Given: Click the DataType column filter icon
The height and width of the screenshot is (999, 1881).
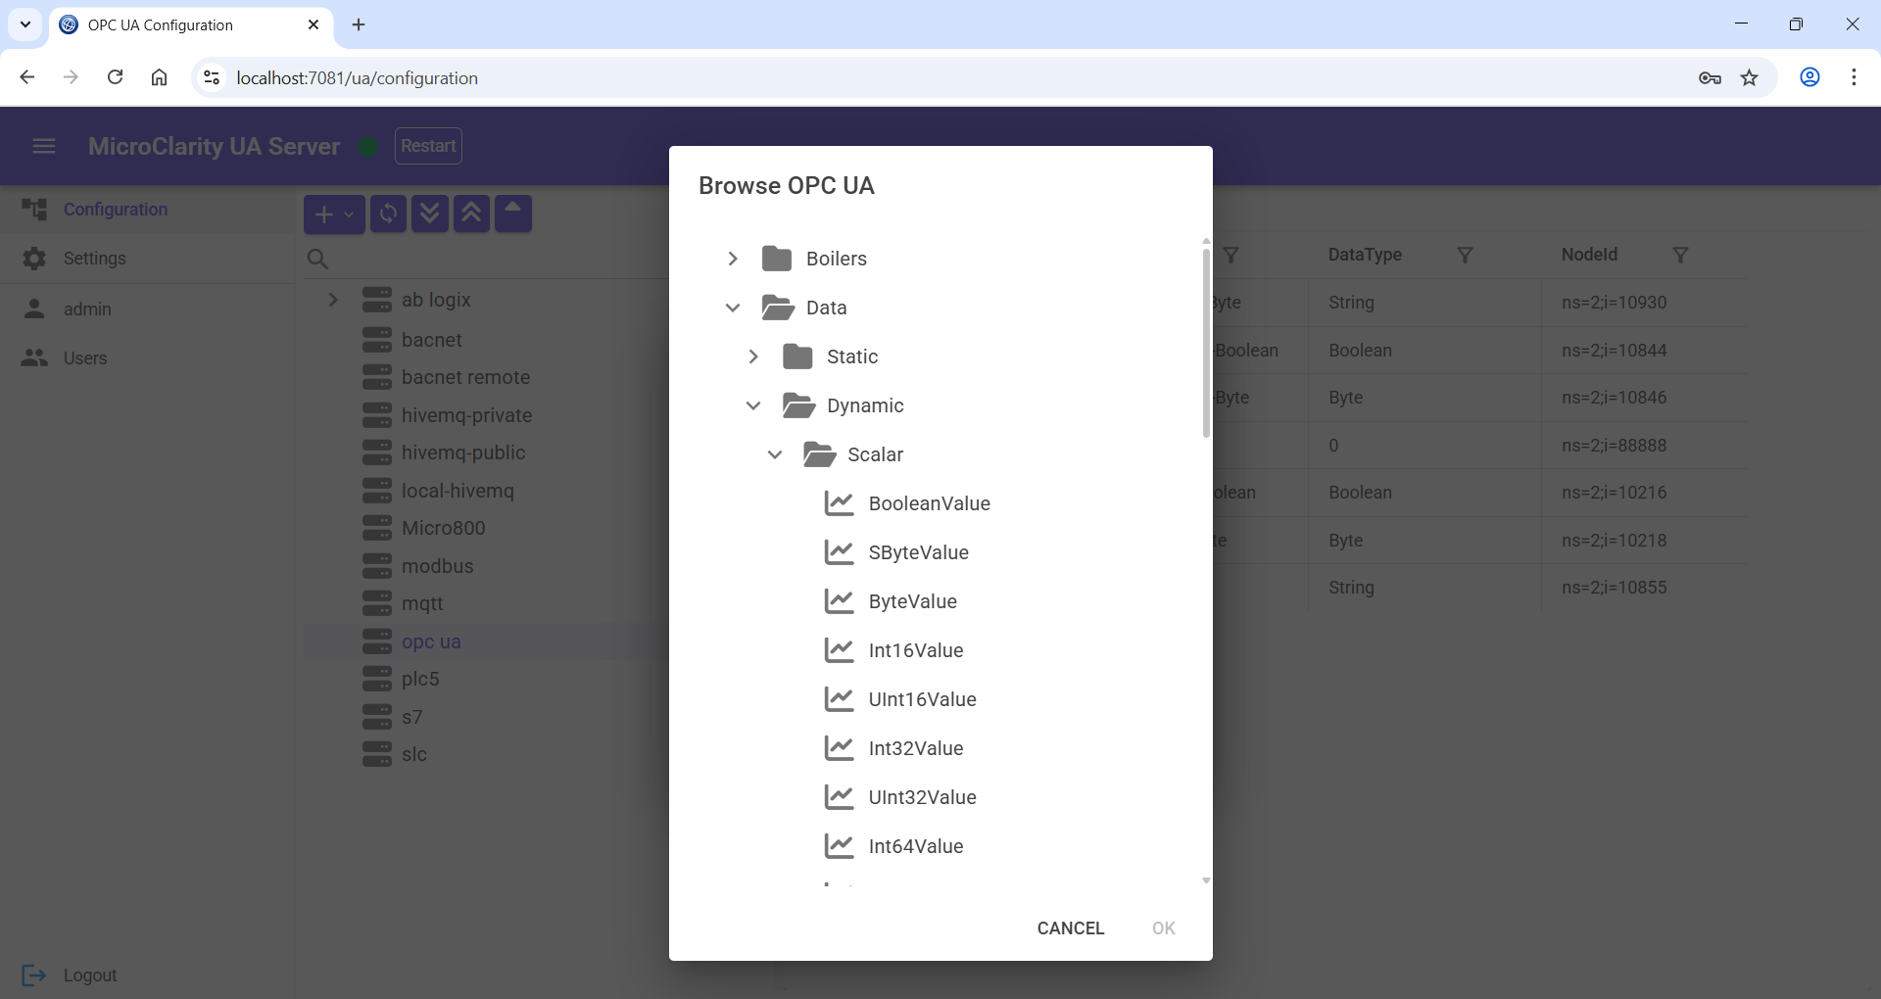Looking at the screenshot, I should [1465, 255].
